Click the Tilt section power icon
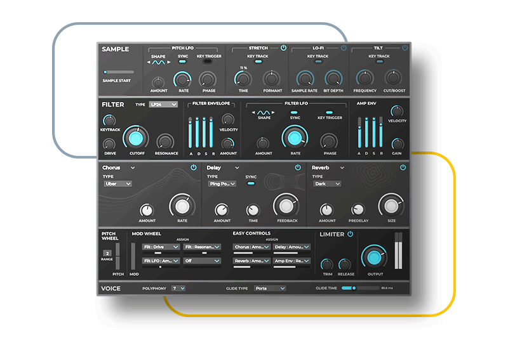Screen dimensions: 508x338 [x=404, y=48]
